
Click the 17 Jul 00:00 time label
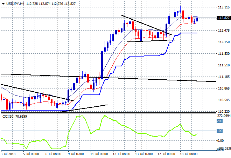[x=166, y=154]
